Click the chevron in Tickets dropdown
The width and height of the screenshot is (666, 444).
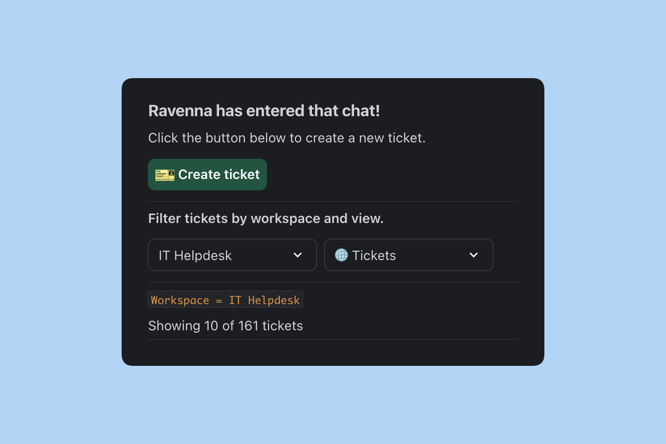tap(474, 255)
